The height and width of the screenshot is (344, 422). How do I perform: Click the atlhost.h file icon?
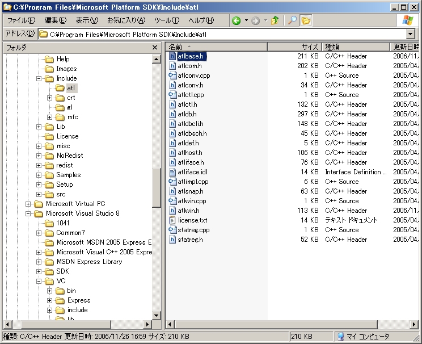tap(172, 153)
